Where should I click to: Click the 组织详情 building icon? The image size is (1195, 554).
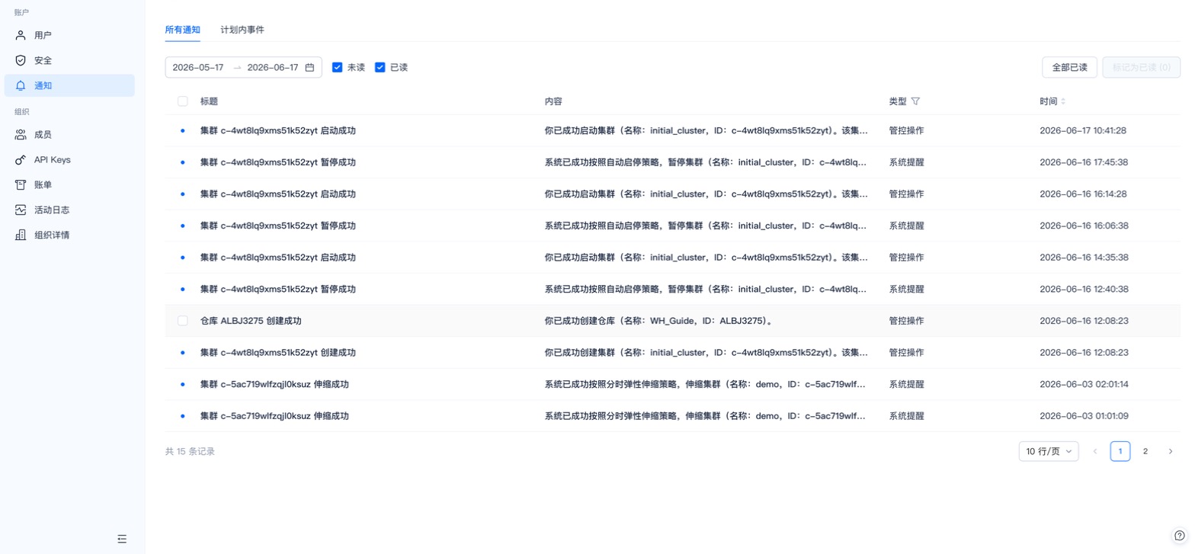coord(21,235)
